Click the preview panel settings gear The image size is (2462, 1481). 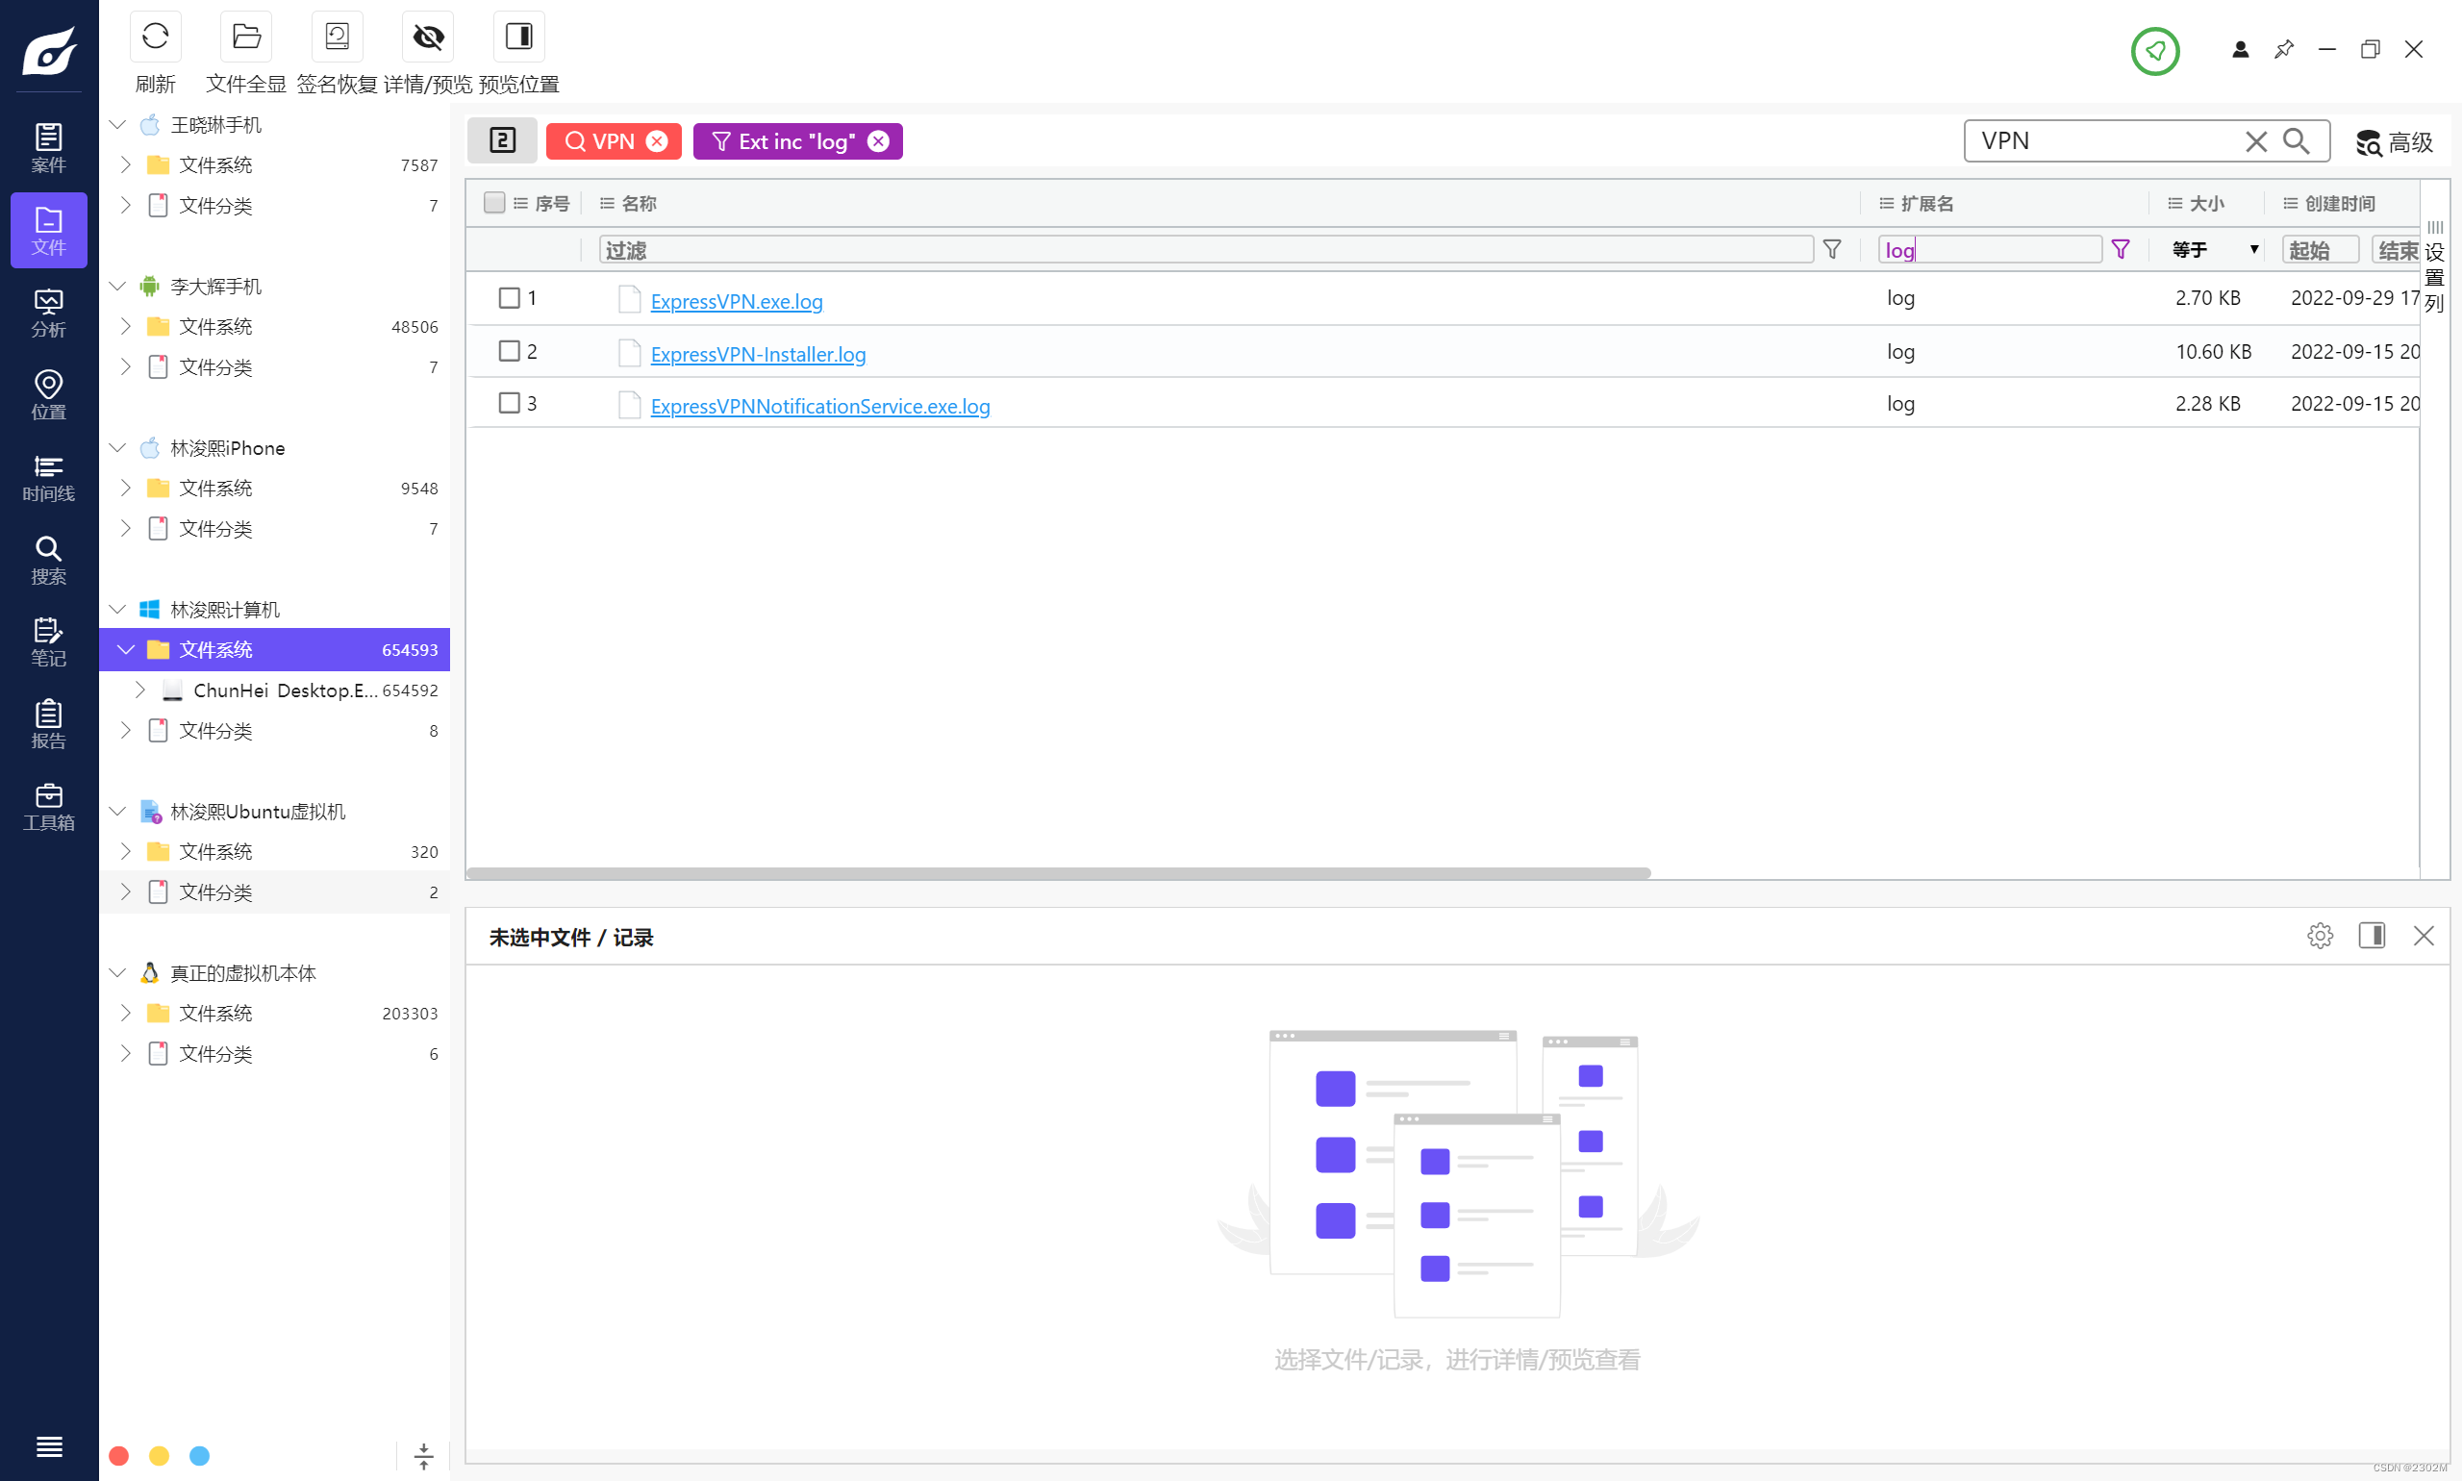point(2320,936)
